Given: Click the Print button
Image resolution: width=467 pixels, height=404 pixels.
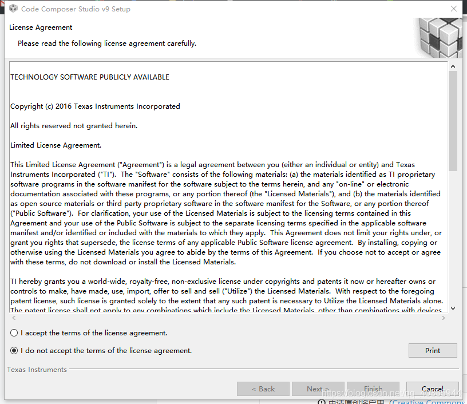Looking at the screenshot, I should pyautogui.click(x=433, y=350).
